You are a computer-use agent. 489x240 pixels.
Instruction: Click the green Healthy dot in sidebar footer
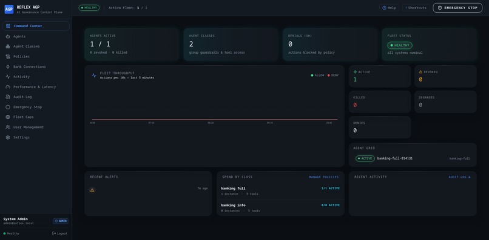(4, 233)
